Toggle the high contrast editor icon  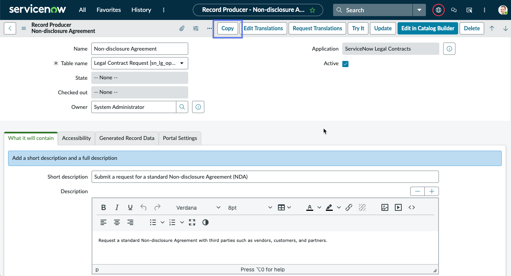[205, 222]
